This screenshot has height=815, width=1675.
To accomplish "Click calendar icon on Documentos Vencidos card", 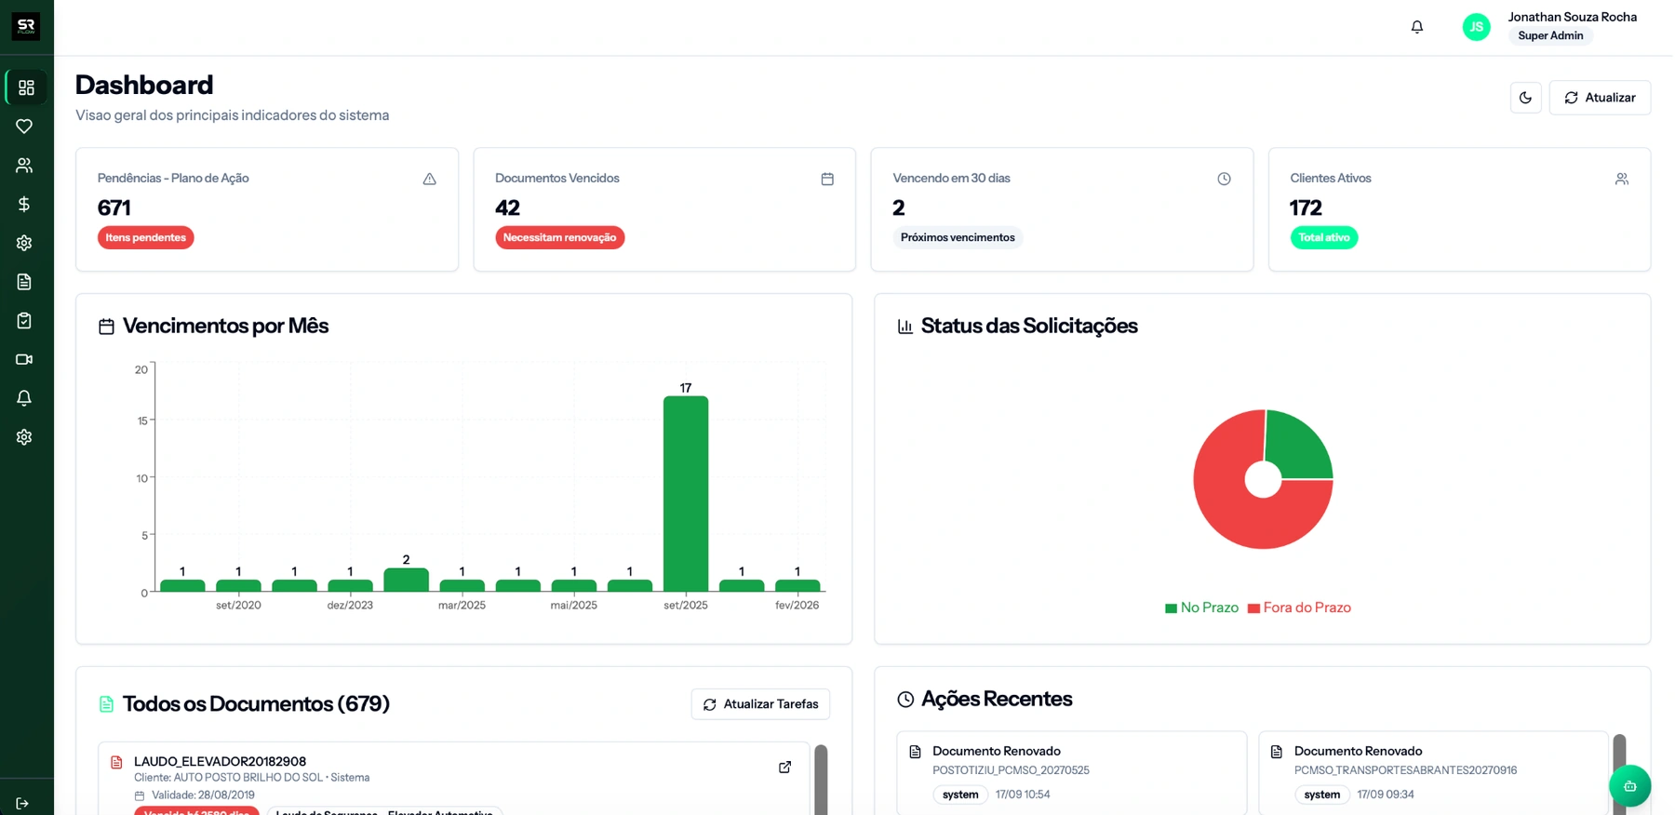I will 827,179.
